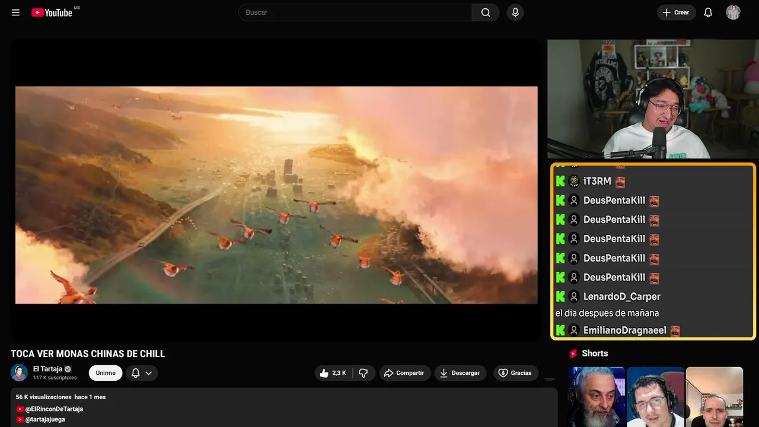Image resolution: width=759 pixels, height=427 pixels.
Task: Expand the subscription notification bell dropdown
Action: click(142, 373)
